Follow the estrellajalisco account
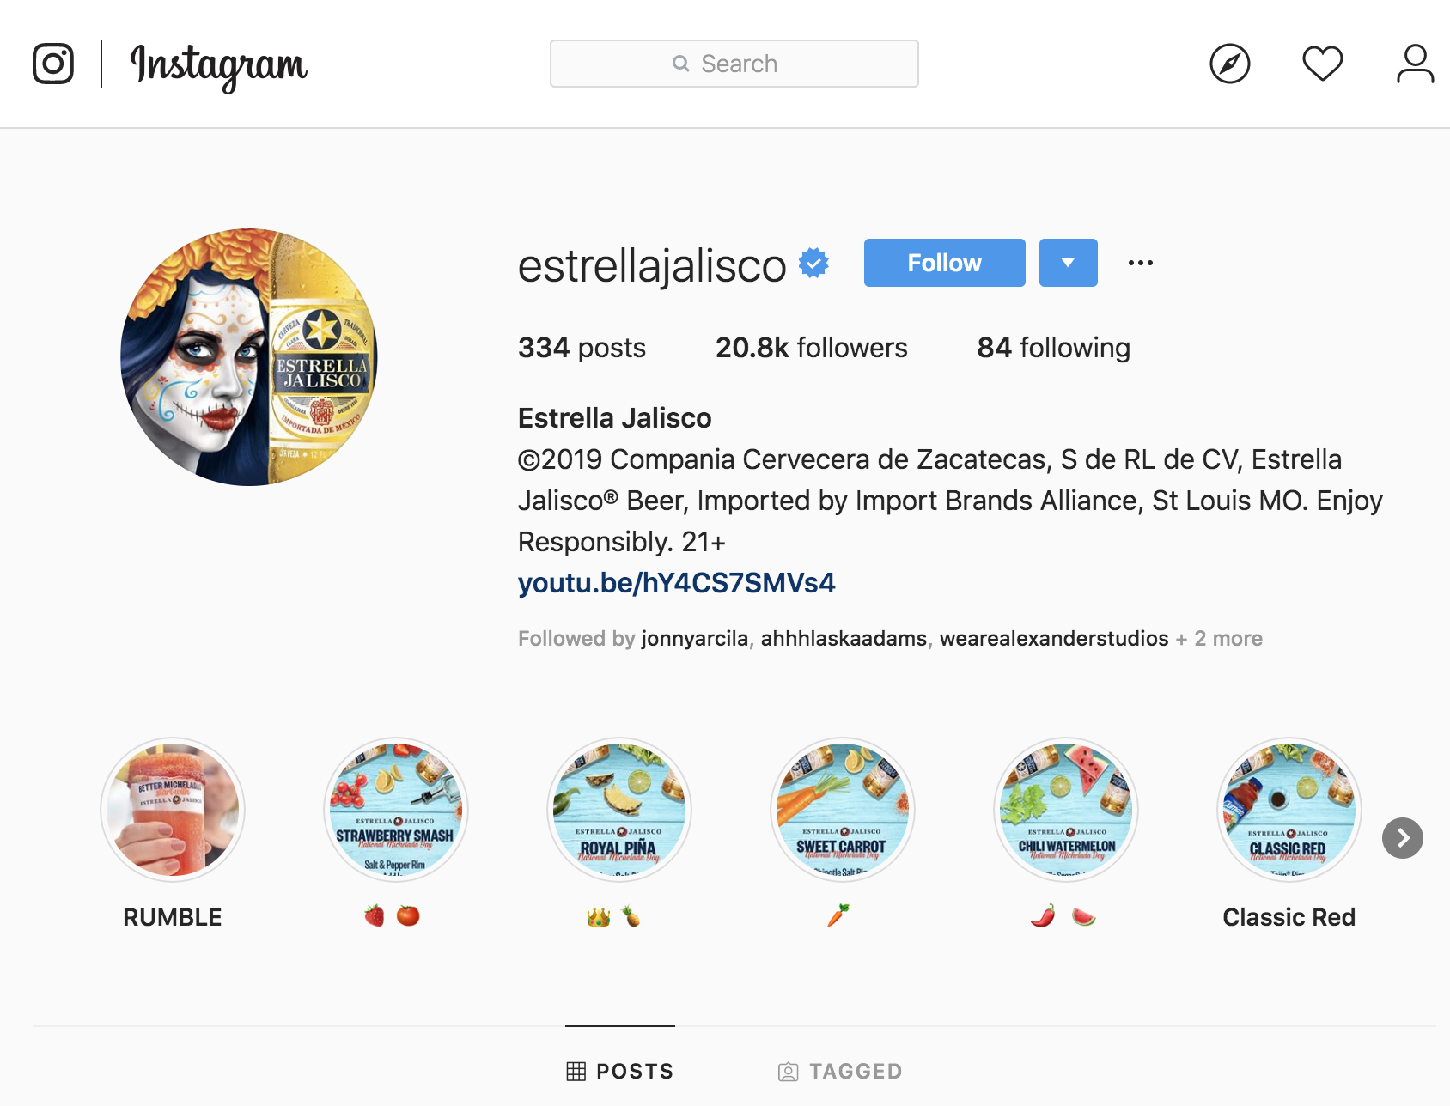The width and height of the screenshot is (1450, 1106). pos(944,263)
